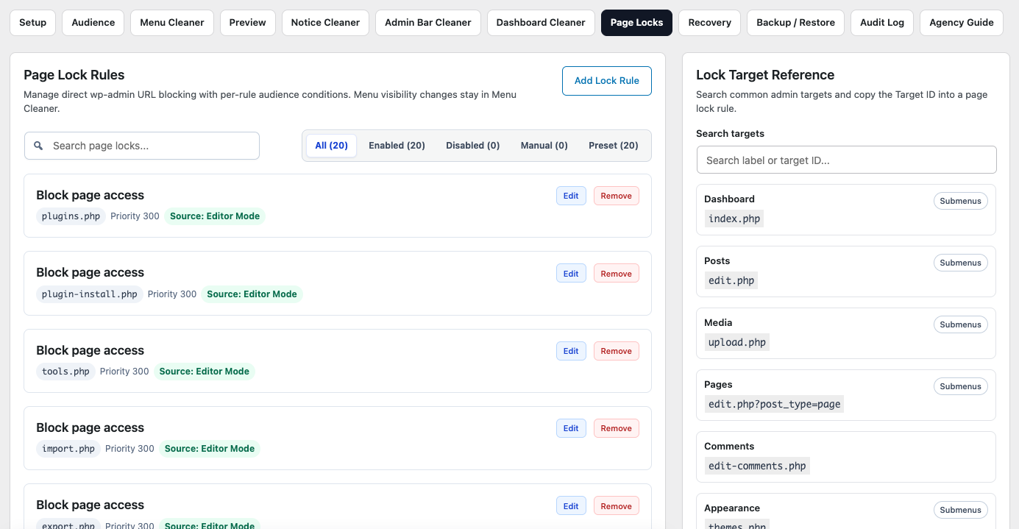Click Source: Editor Mode badge on import.php
This screenshot has height=529, width=1019.
pos(210,449)
